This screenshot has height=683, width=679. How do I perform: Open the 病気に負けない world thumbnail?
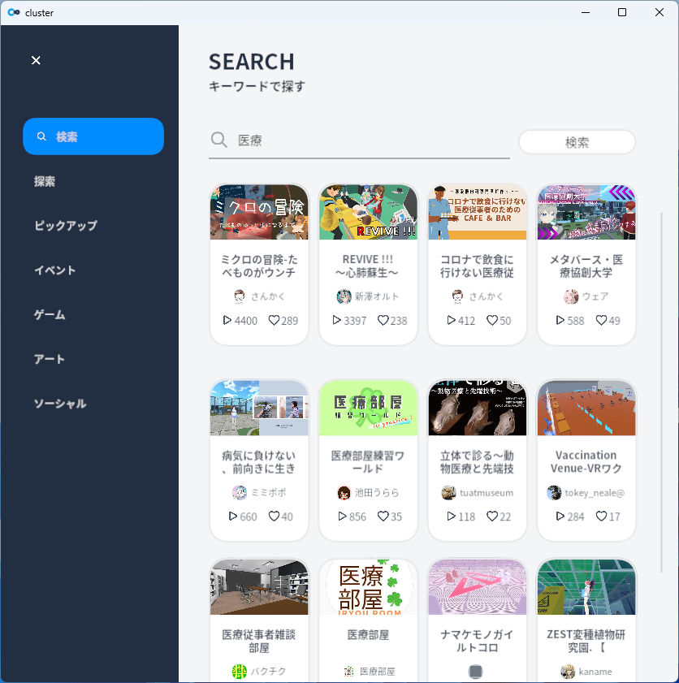pos(259,409)
